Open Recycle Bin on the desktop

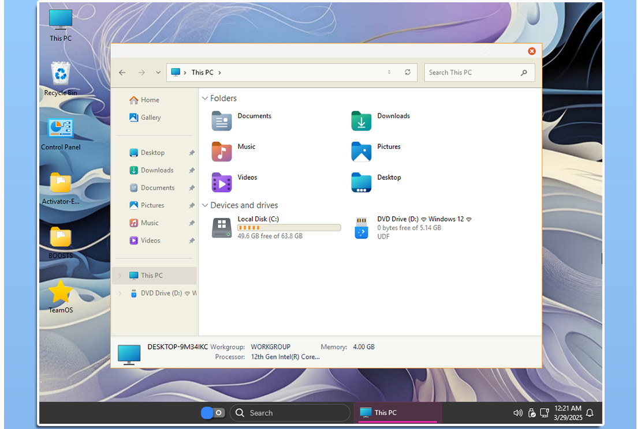point(60,74)
